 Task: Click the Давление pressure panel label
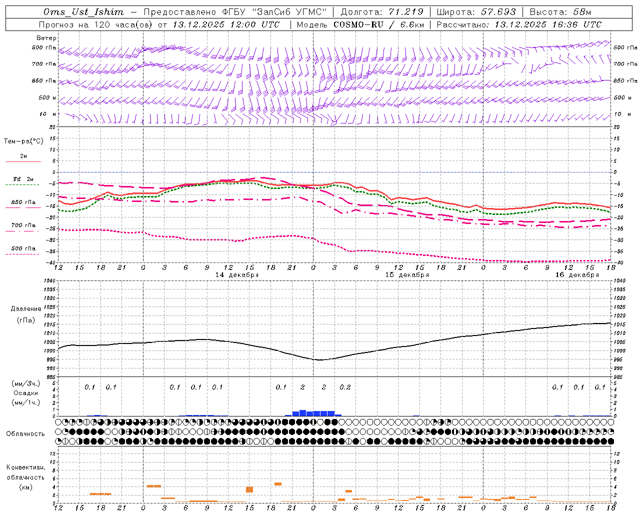pyautogui.click(x=26, y=309)
